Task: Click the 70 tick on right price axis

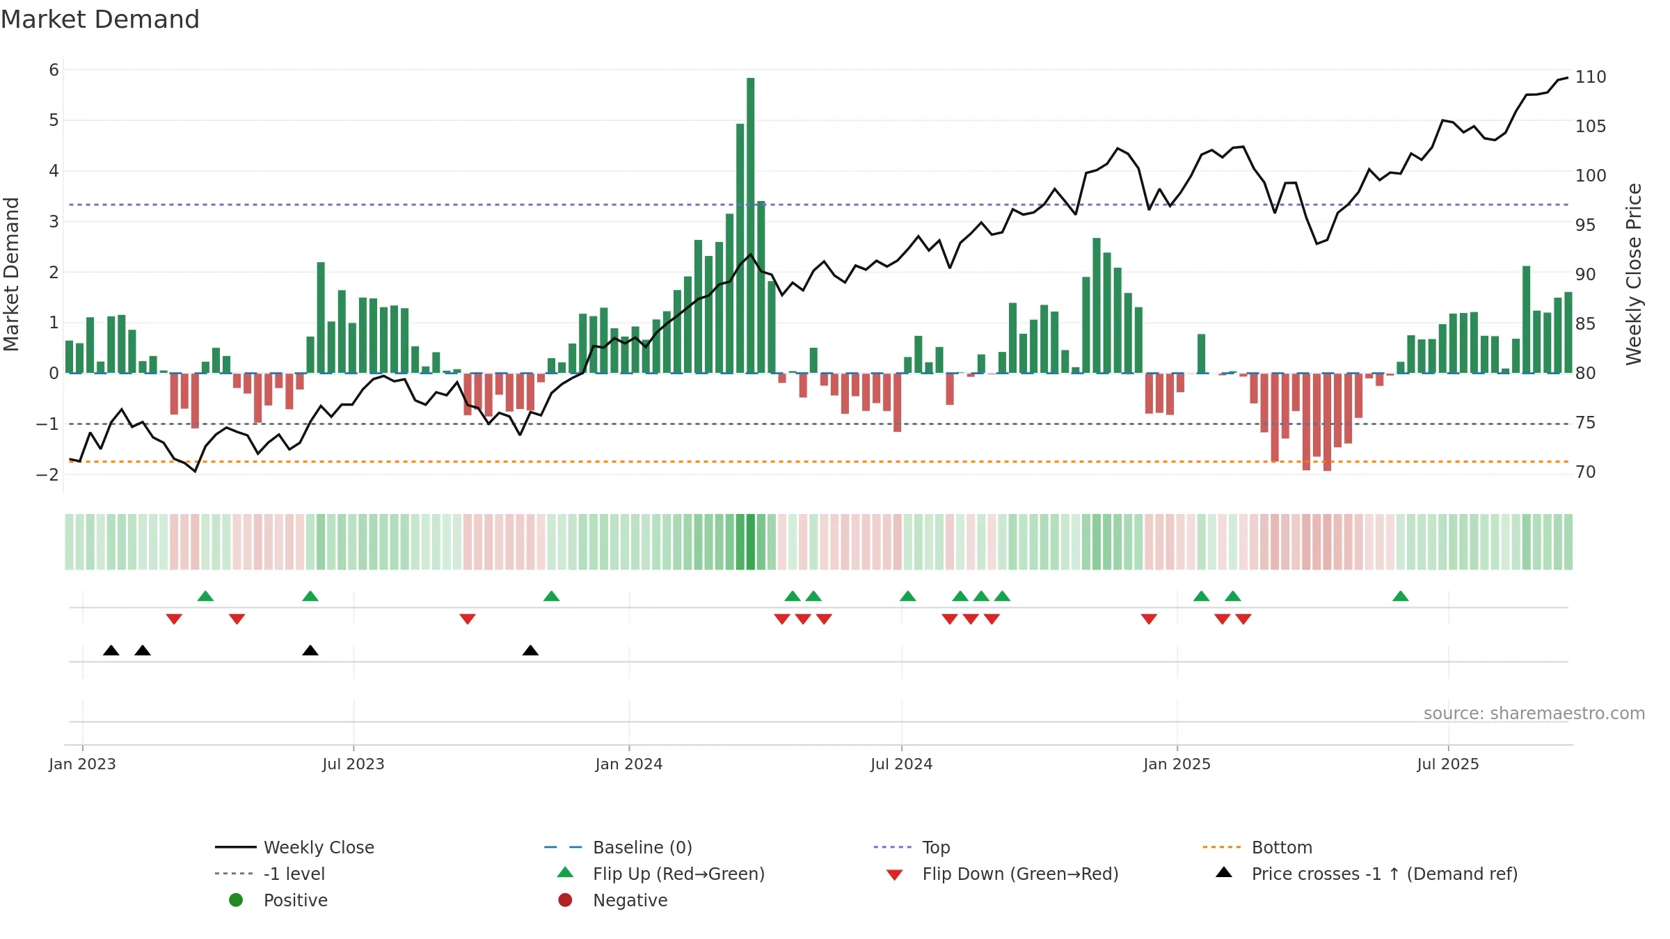Action: coord(1586,472)
